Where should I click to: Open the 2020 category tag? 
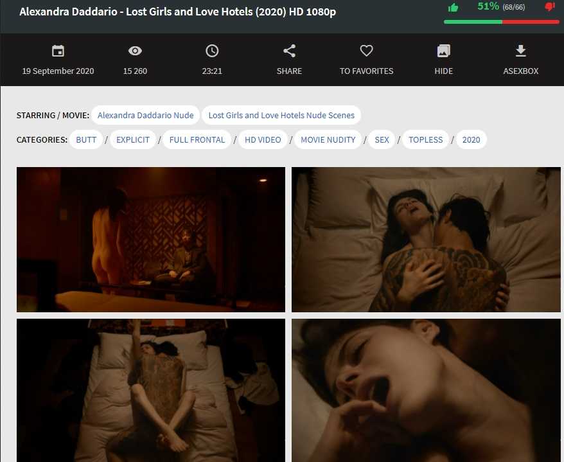pos(471,139)
